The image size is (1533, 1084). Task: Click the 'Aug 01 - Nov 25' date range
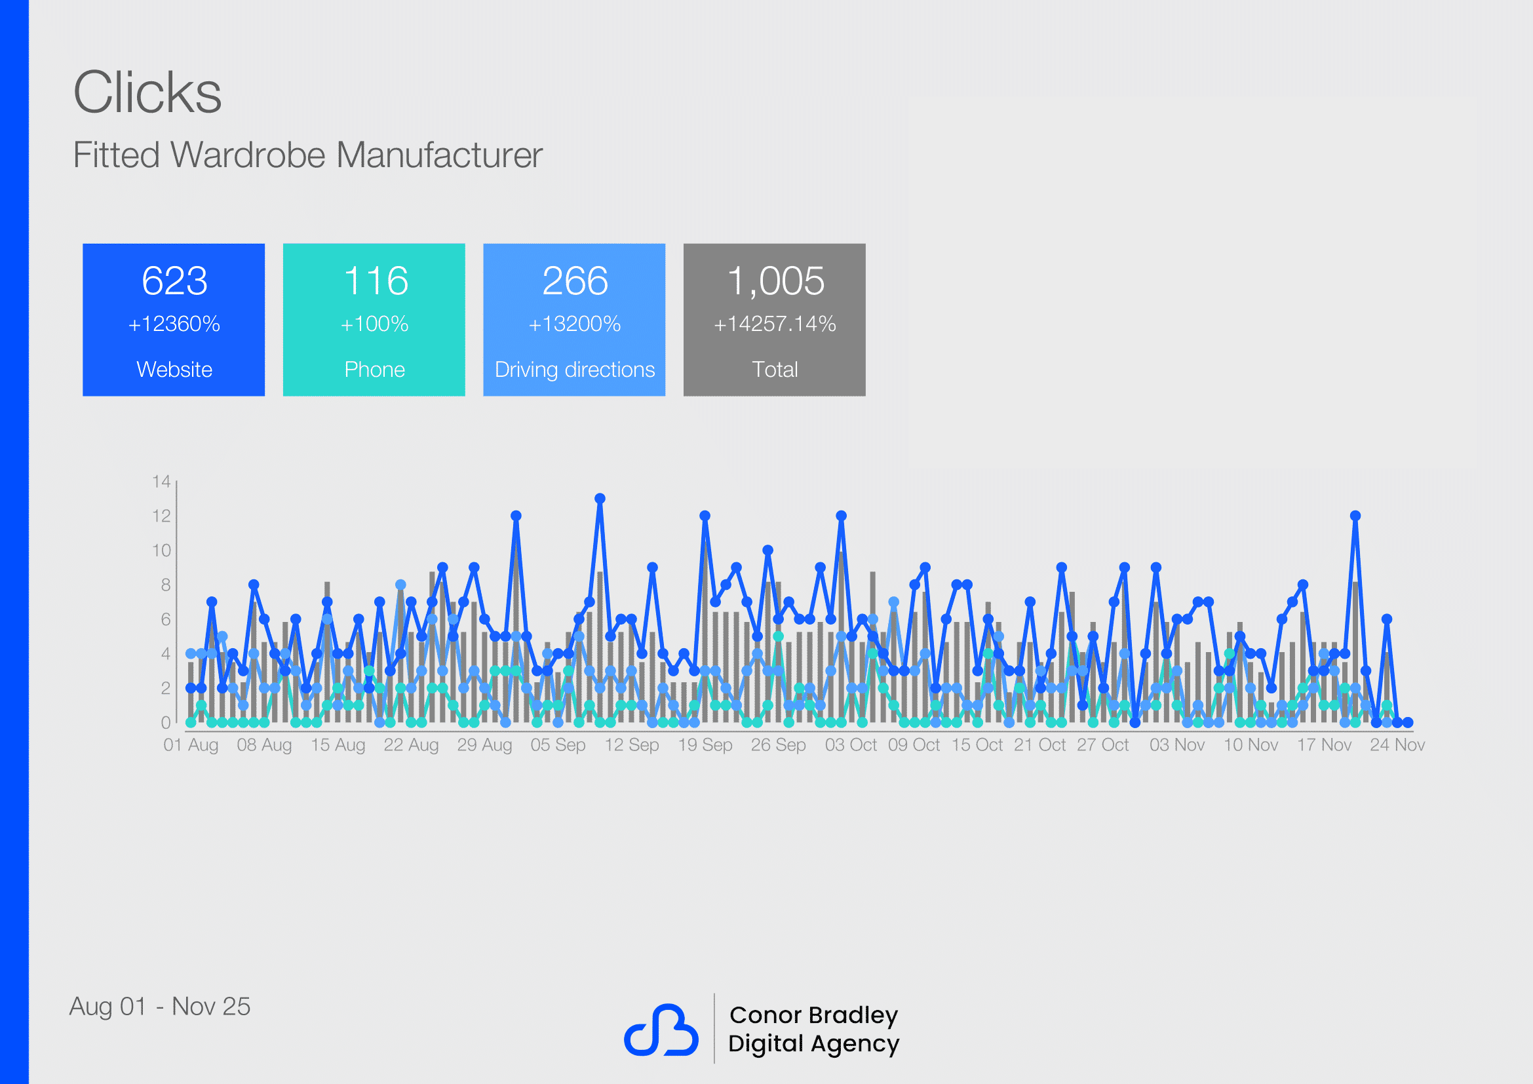pyautogui.click(x=160, y=1006)
